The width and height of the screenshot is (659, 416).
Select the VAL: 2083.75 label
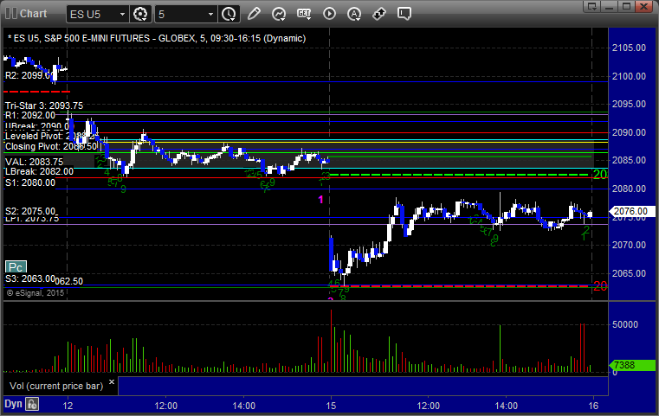coord(34,162)
